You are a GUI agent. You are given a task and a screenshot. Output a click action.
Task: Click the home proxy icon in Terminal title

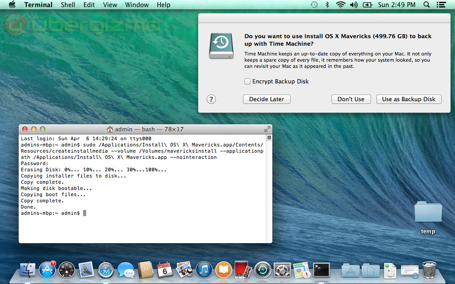(110, 129)
